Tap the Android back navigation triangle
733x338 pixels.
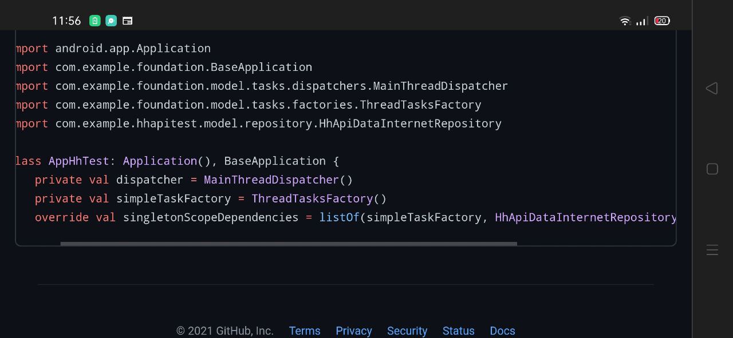tap(712, 88)
